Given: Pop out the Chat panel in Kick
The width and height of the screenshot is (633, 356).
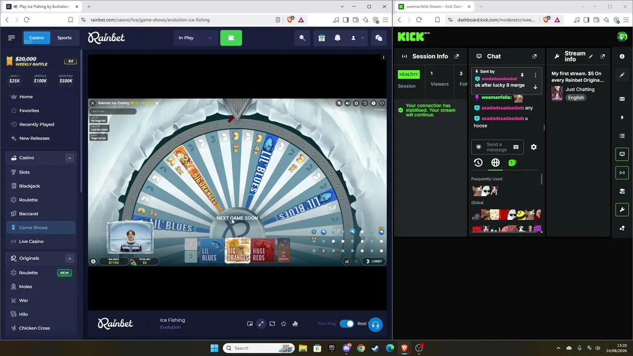Looking at the screenshot, I should tap(534, 56).
